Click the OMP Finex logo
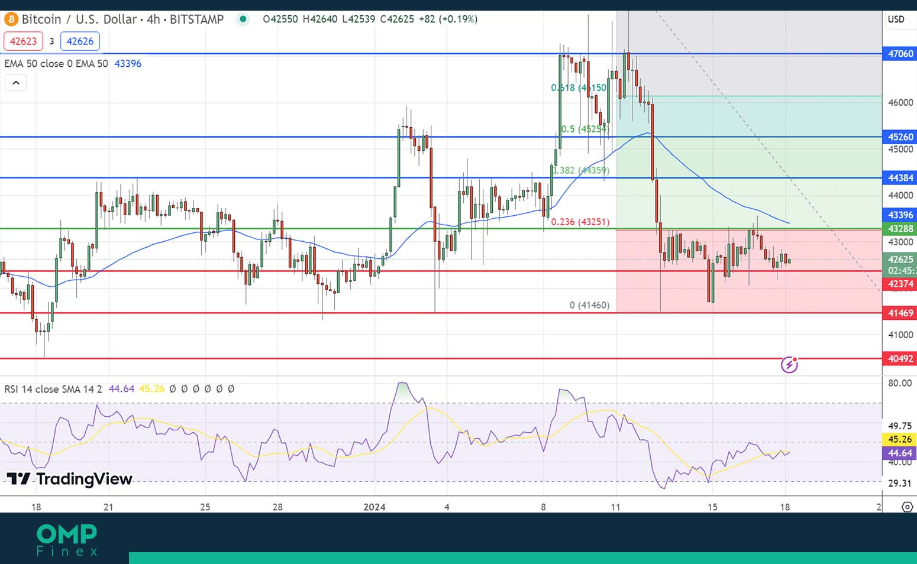 click(x=67, y=540)
